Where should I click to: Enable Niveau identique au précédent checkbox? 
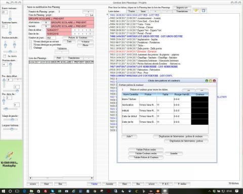[x=30, y=44]
